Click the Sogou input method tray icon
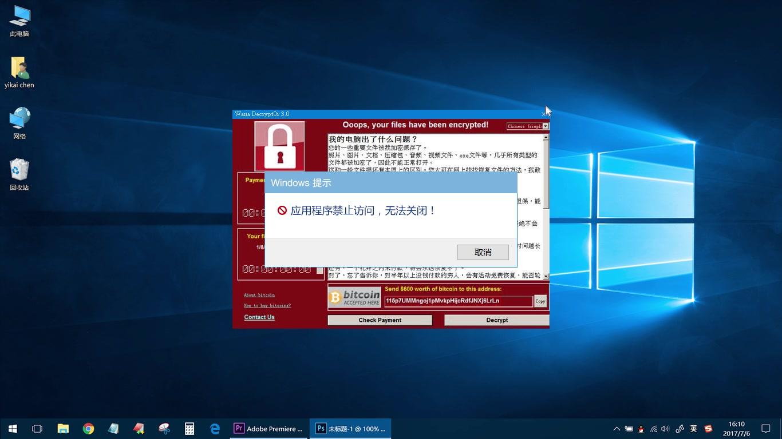Viewport: 782px width, 439px height. tap(708, 429)
